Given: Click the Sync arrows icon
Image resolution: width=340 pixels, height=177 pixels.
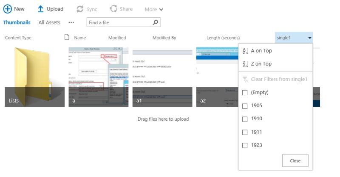Looking at the screenshot, I should point(80,9).
